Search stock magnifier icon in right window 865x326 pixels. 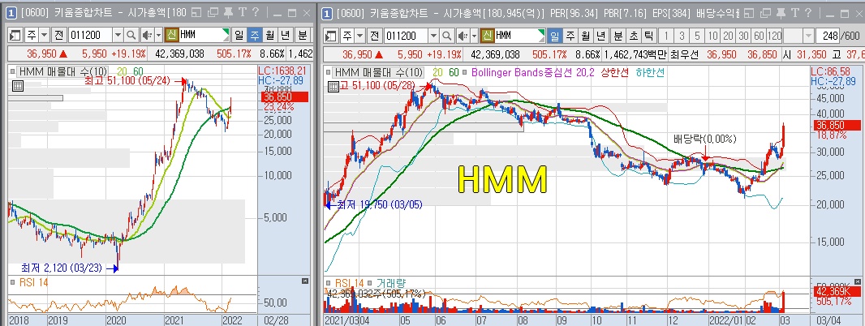[x=447, y=36]
